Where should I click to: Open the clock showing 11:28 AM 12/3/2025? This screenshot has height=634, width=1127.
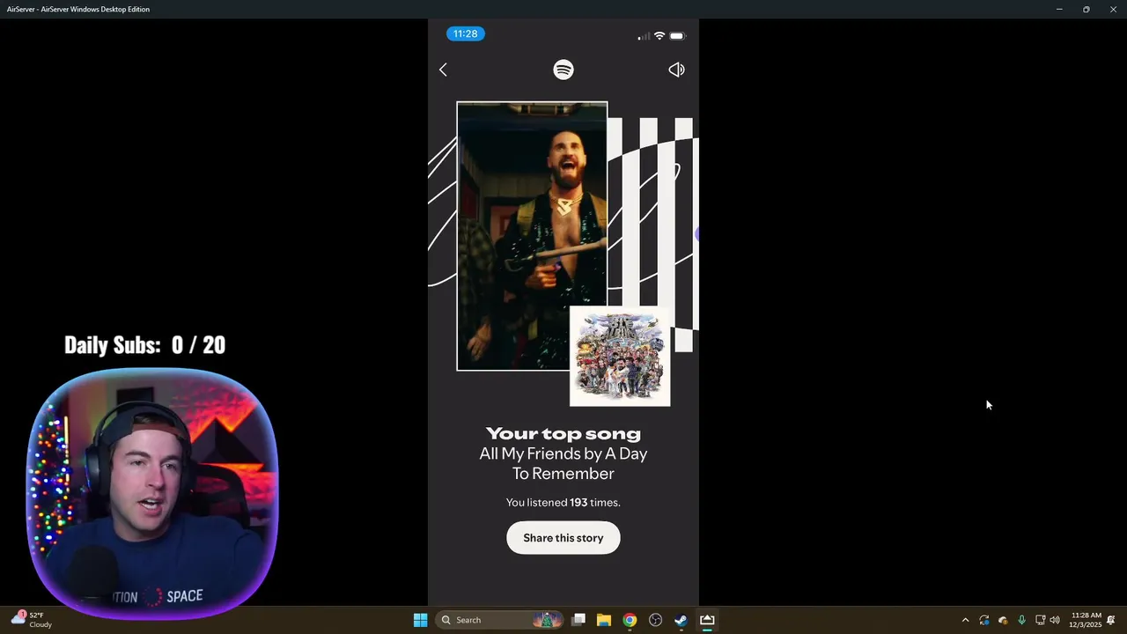point(1086,620)
